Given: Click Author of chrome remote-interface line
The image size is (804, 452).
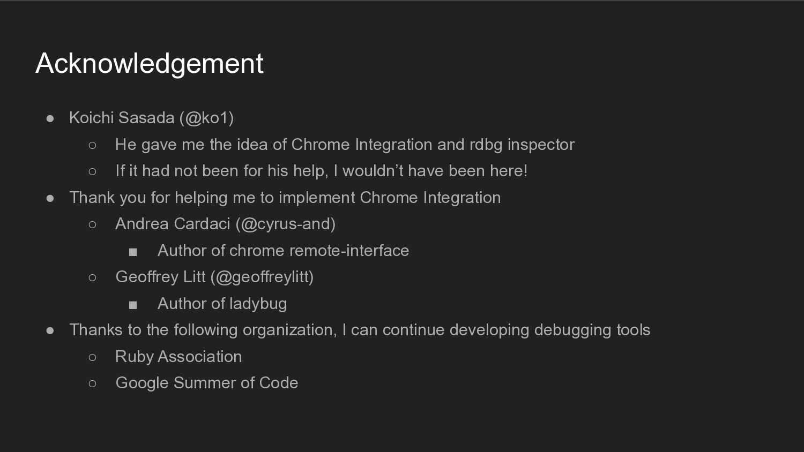Looking at the screenshot, I should tap(283, 251).
